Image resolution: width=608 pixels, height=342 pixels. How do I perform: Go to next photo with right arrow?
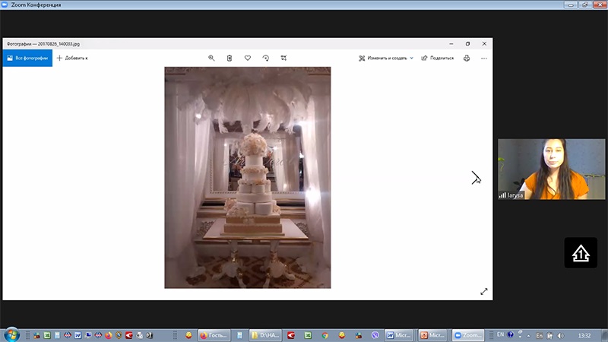[476, 178]
